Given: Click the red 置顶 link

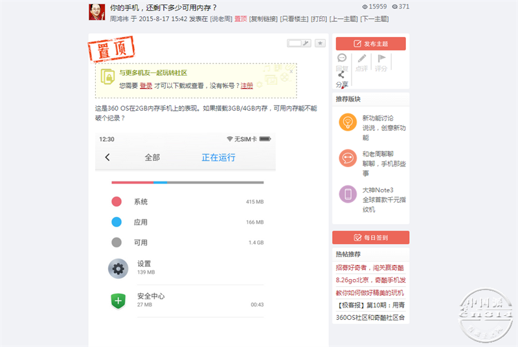Looking at the screenshot, I should pos(240,19).
